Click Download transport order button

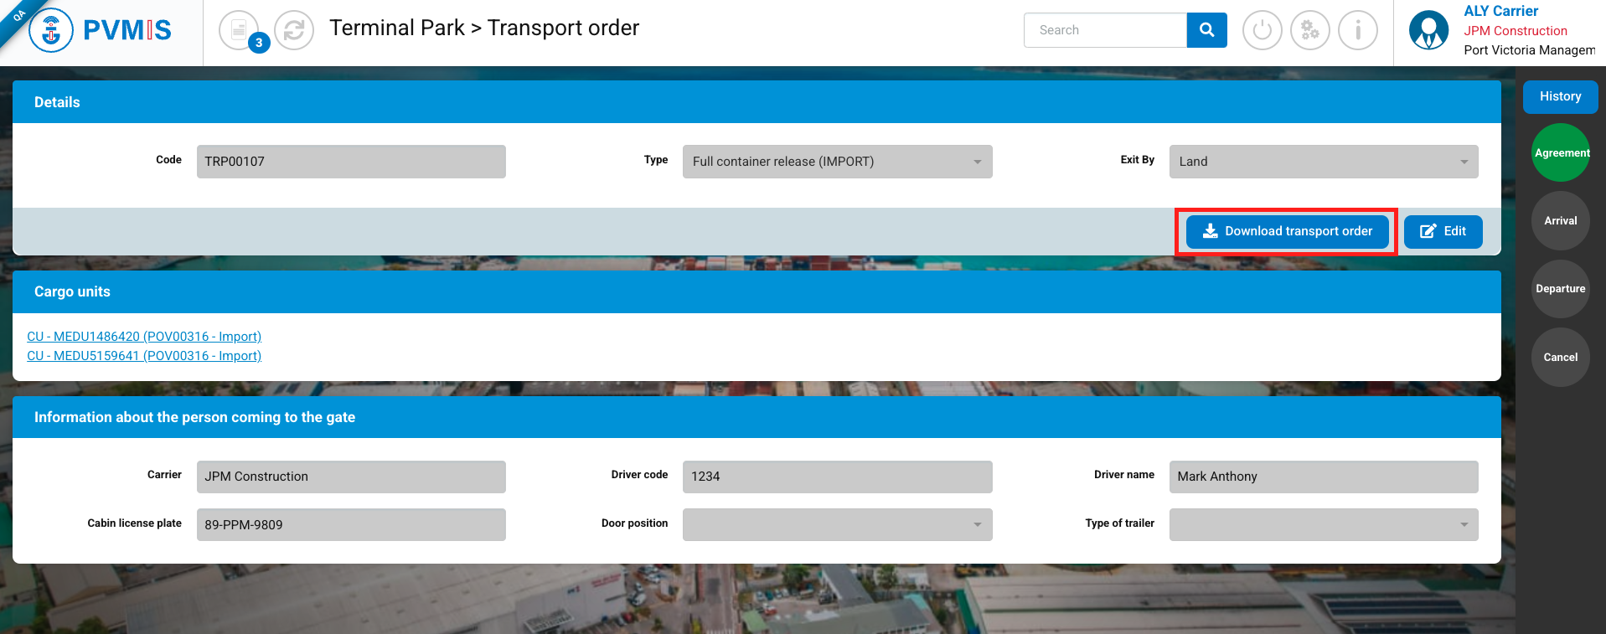1287,231
